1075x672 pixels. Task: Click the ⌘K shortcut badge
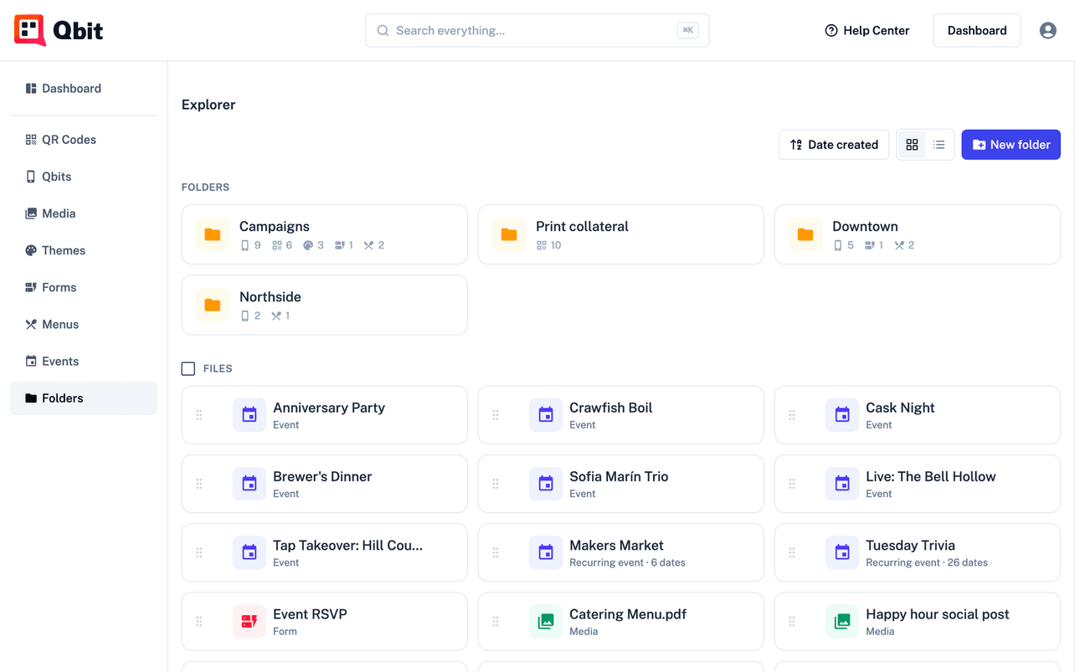(687, 30)
